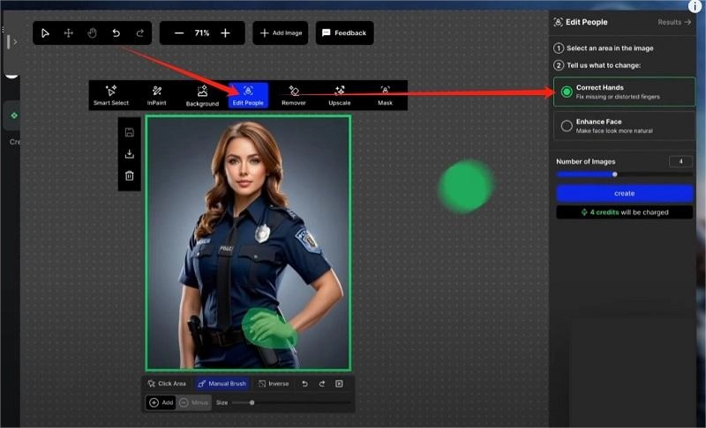Image resolution: width=706 pixels, height=428 pixels.
Task: Zoom in with the plus button
Action: click(225, 33)
